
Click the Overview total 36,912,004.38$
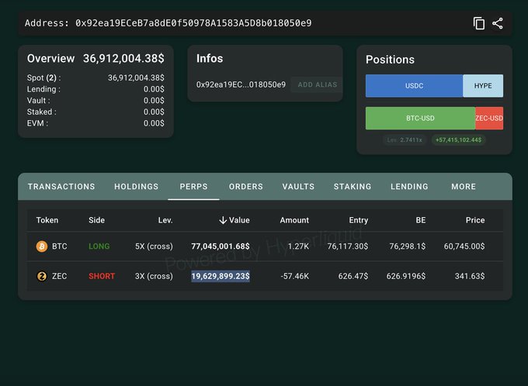click(x=123, y=58)
